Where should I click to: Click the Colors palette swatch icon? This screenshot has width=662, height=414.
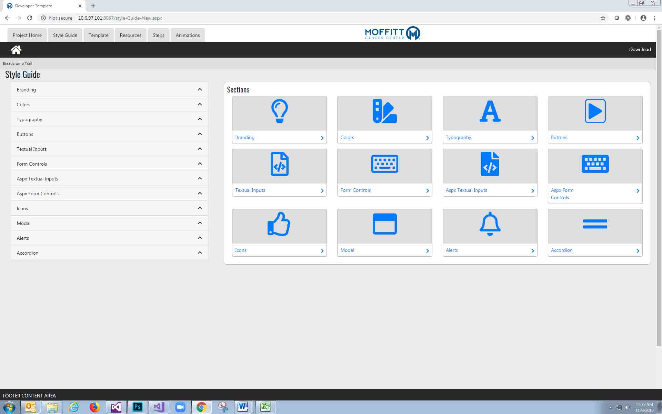click(x=384, y=111)
